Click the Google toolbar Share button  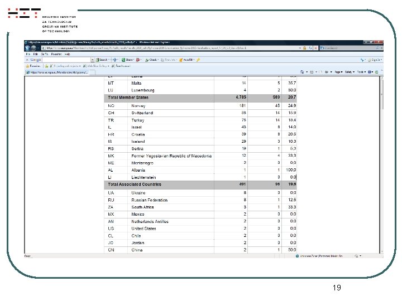[x=127, y=60]
